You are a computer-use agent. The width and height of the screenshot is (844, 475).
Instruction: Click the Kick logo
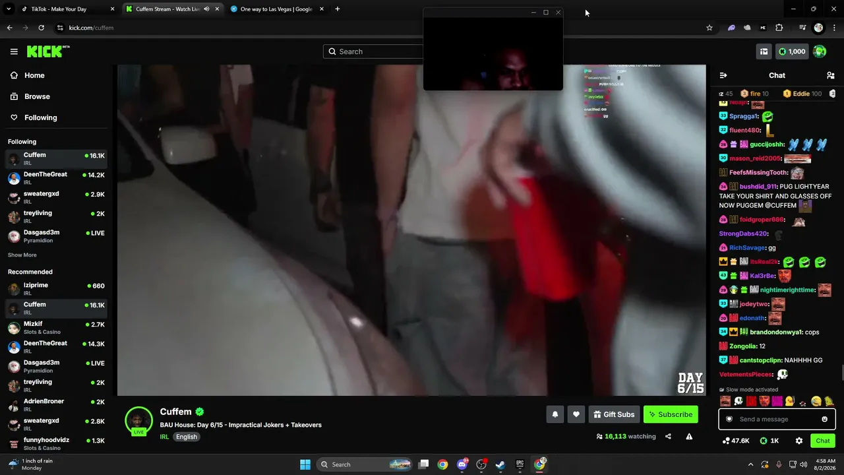(48, 51)
